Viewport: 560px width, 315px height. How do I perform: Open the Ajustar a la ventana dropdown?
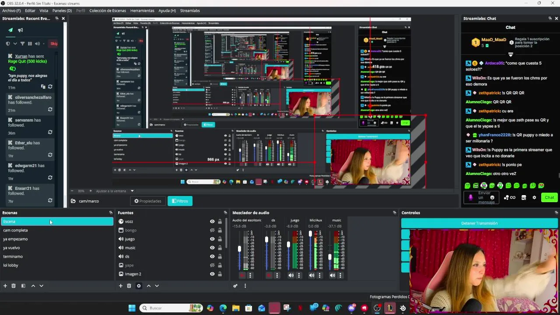coord(132,191)
